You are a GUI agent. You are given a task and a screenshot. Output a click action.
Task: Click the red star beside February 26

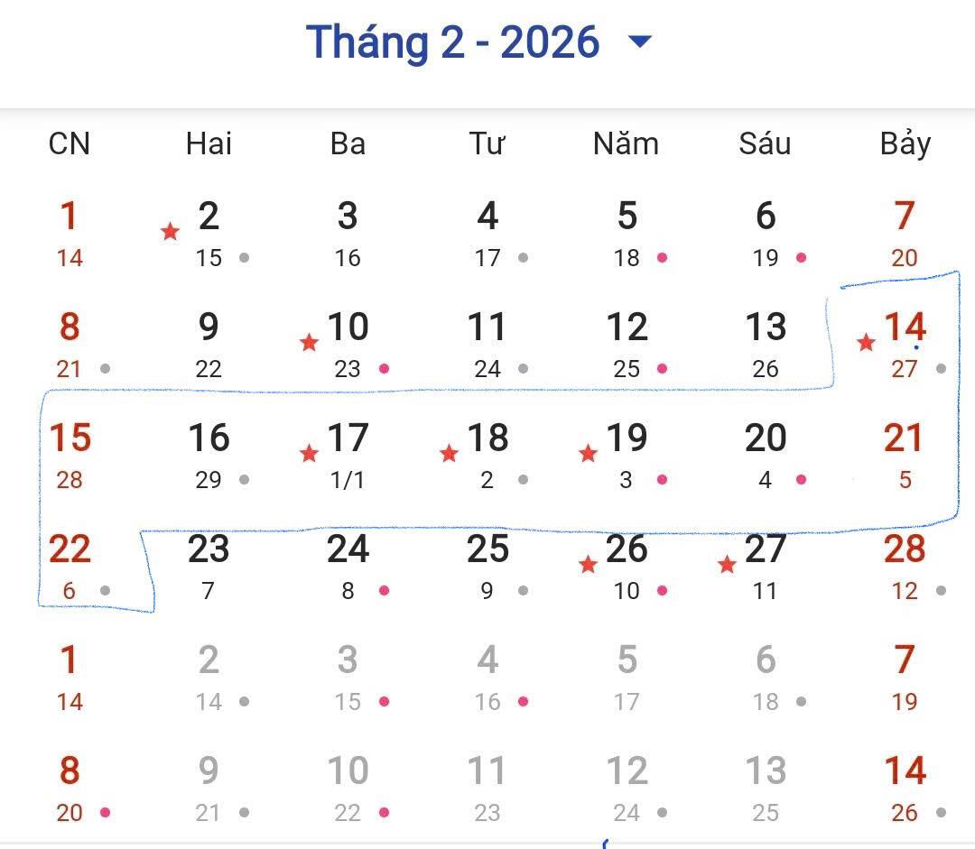[x=588, y=565]
